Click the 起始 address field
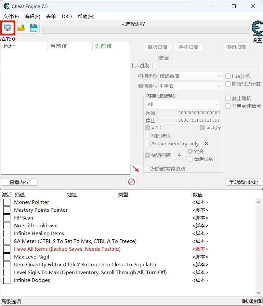The width and height of the screenshot is (263, 306). (189, 113)
